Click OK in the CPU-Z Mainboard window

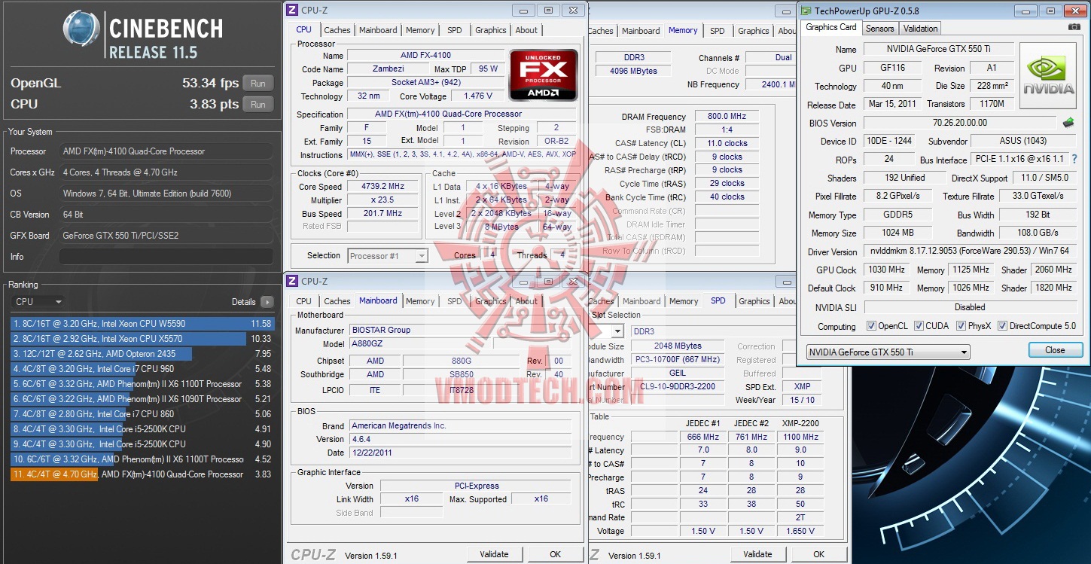[555, 554]
